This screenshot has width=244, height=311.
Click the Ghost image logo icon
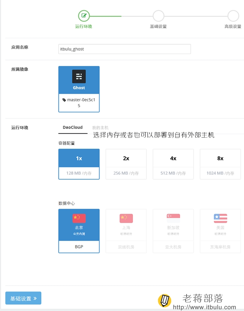pos(79,76)
